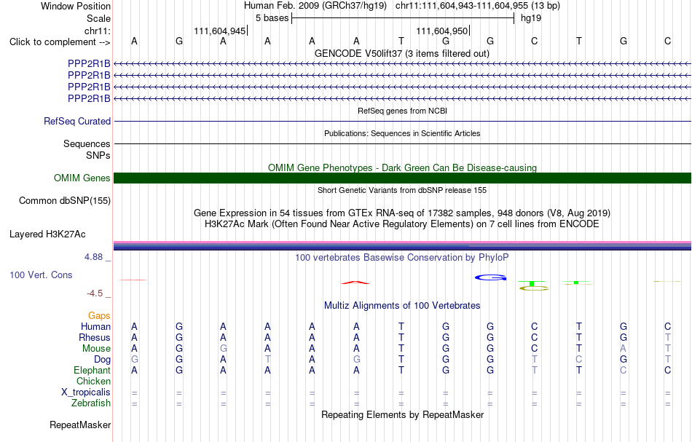Screen dimensions: 692x442
Task: Click the blue G PhyloP conservation logo
Action: [x=490, y=277]
